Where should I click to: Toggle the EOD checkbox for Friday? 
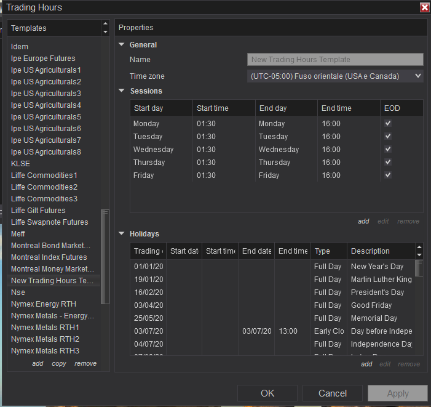tap(387, 175)
